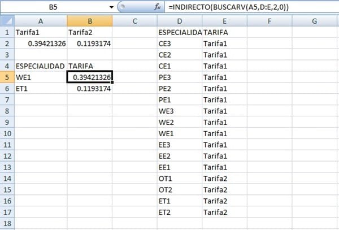
Task: Click Tarifa2 cell in ET2 row
Action: click(x=225, y=212)
